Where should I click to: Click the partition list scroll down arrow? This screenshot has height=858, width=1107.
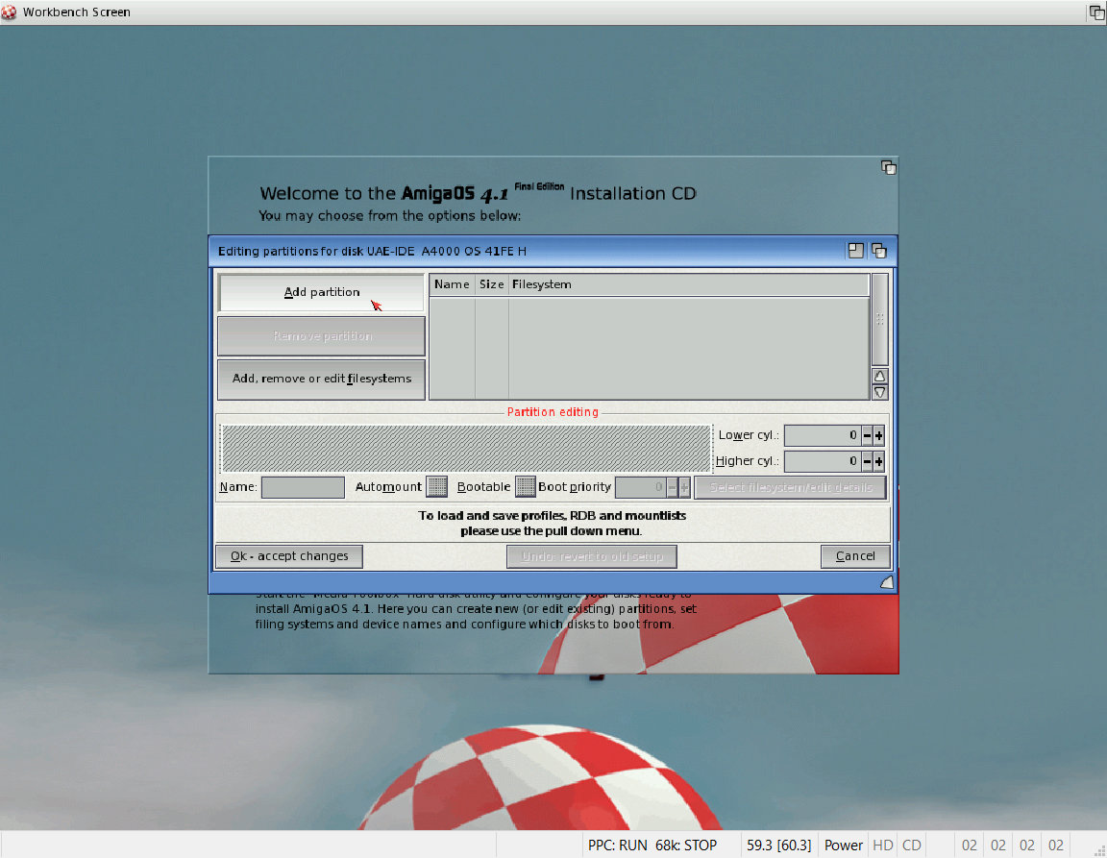click(x=879, y=392)
